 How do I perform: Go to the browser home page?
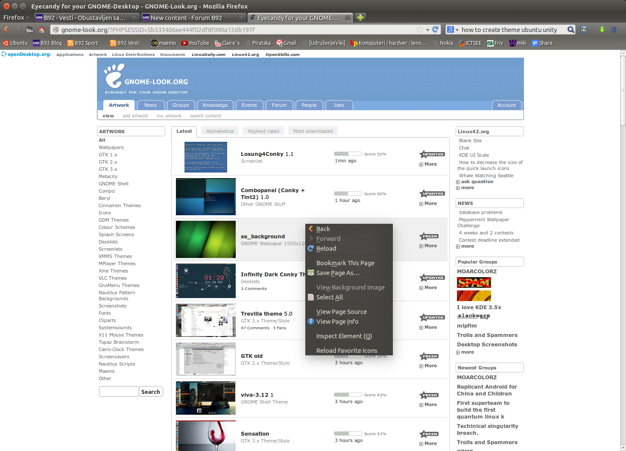coord(41,29)
